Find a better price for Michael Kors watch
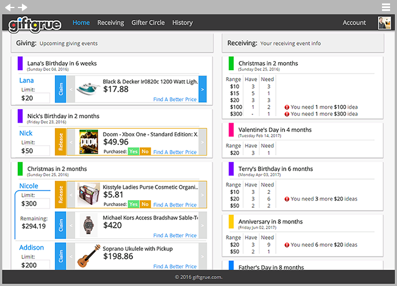397x286 pixels. coord(175,235)
